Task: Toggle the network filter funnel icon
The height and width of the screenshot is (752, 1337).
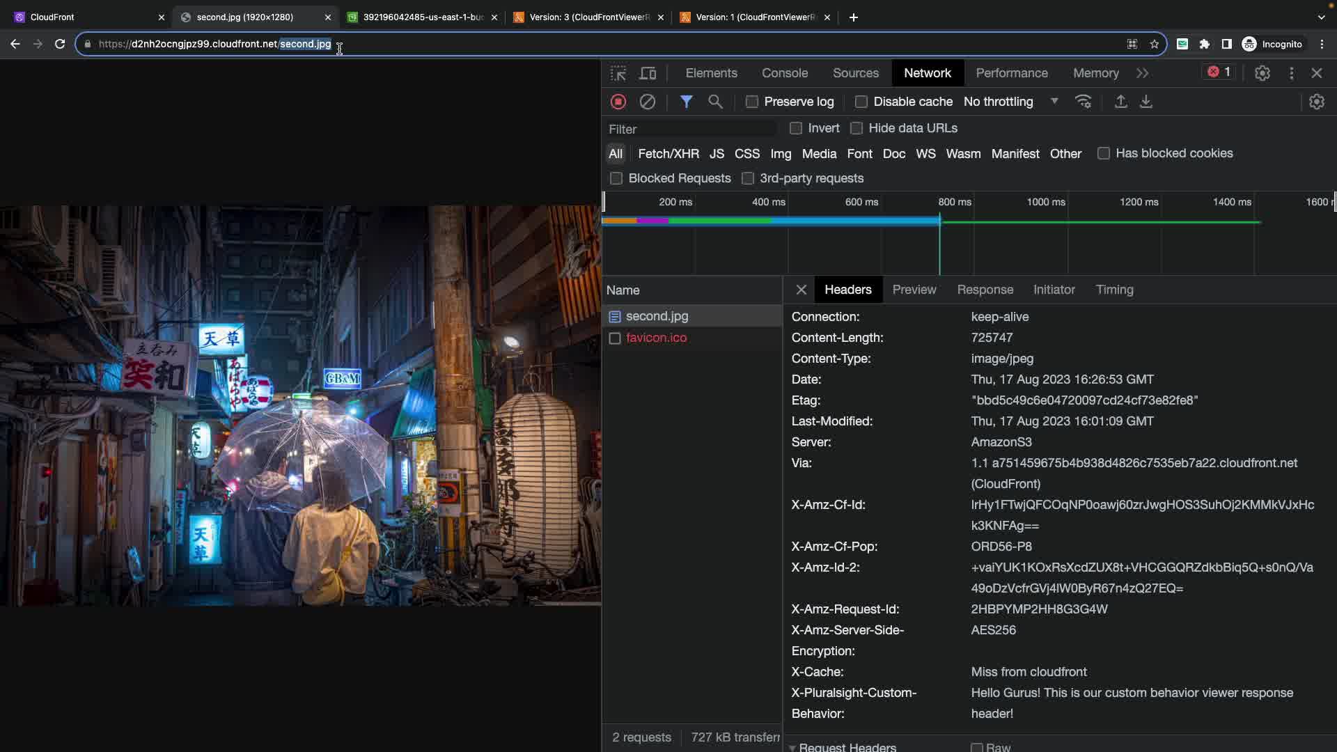Action: click(686, 102)
